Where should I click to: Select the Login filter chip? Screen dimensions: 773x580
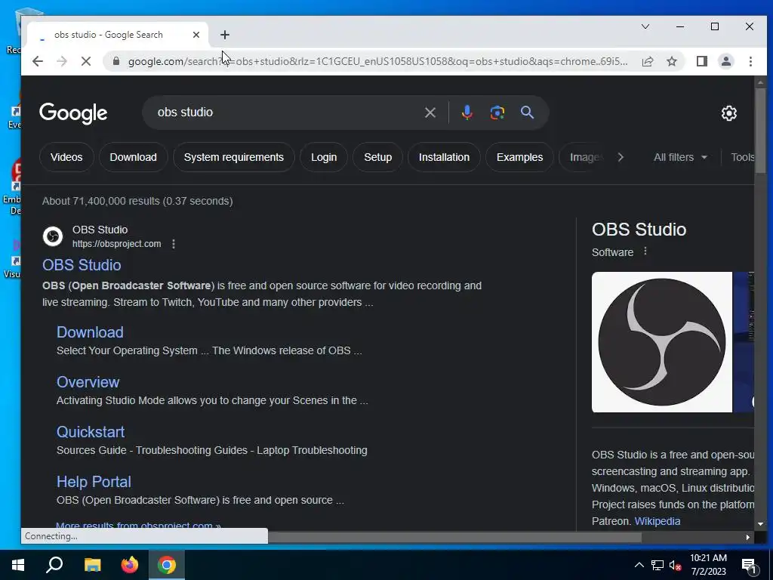[324, 157]
